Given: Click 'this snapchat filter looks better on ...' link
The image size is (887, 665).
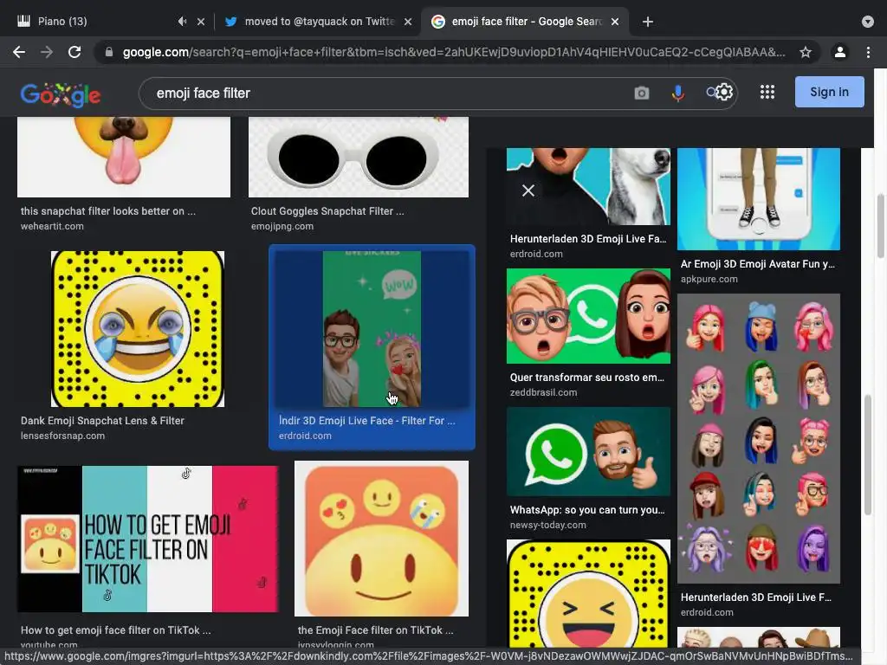Looking at the screenshot, I should coord(108,211).
